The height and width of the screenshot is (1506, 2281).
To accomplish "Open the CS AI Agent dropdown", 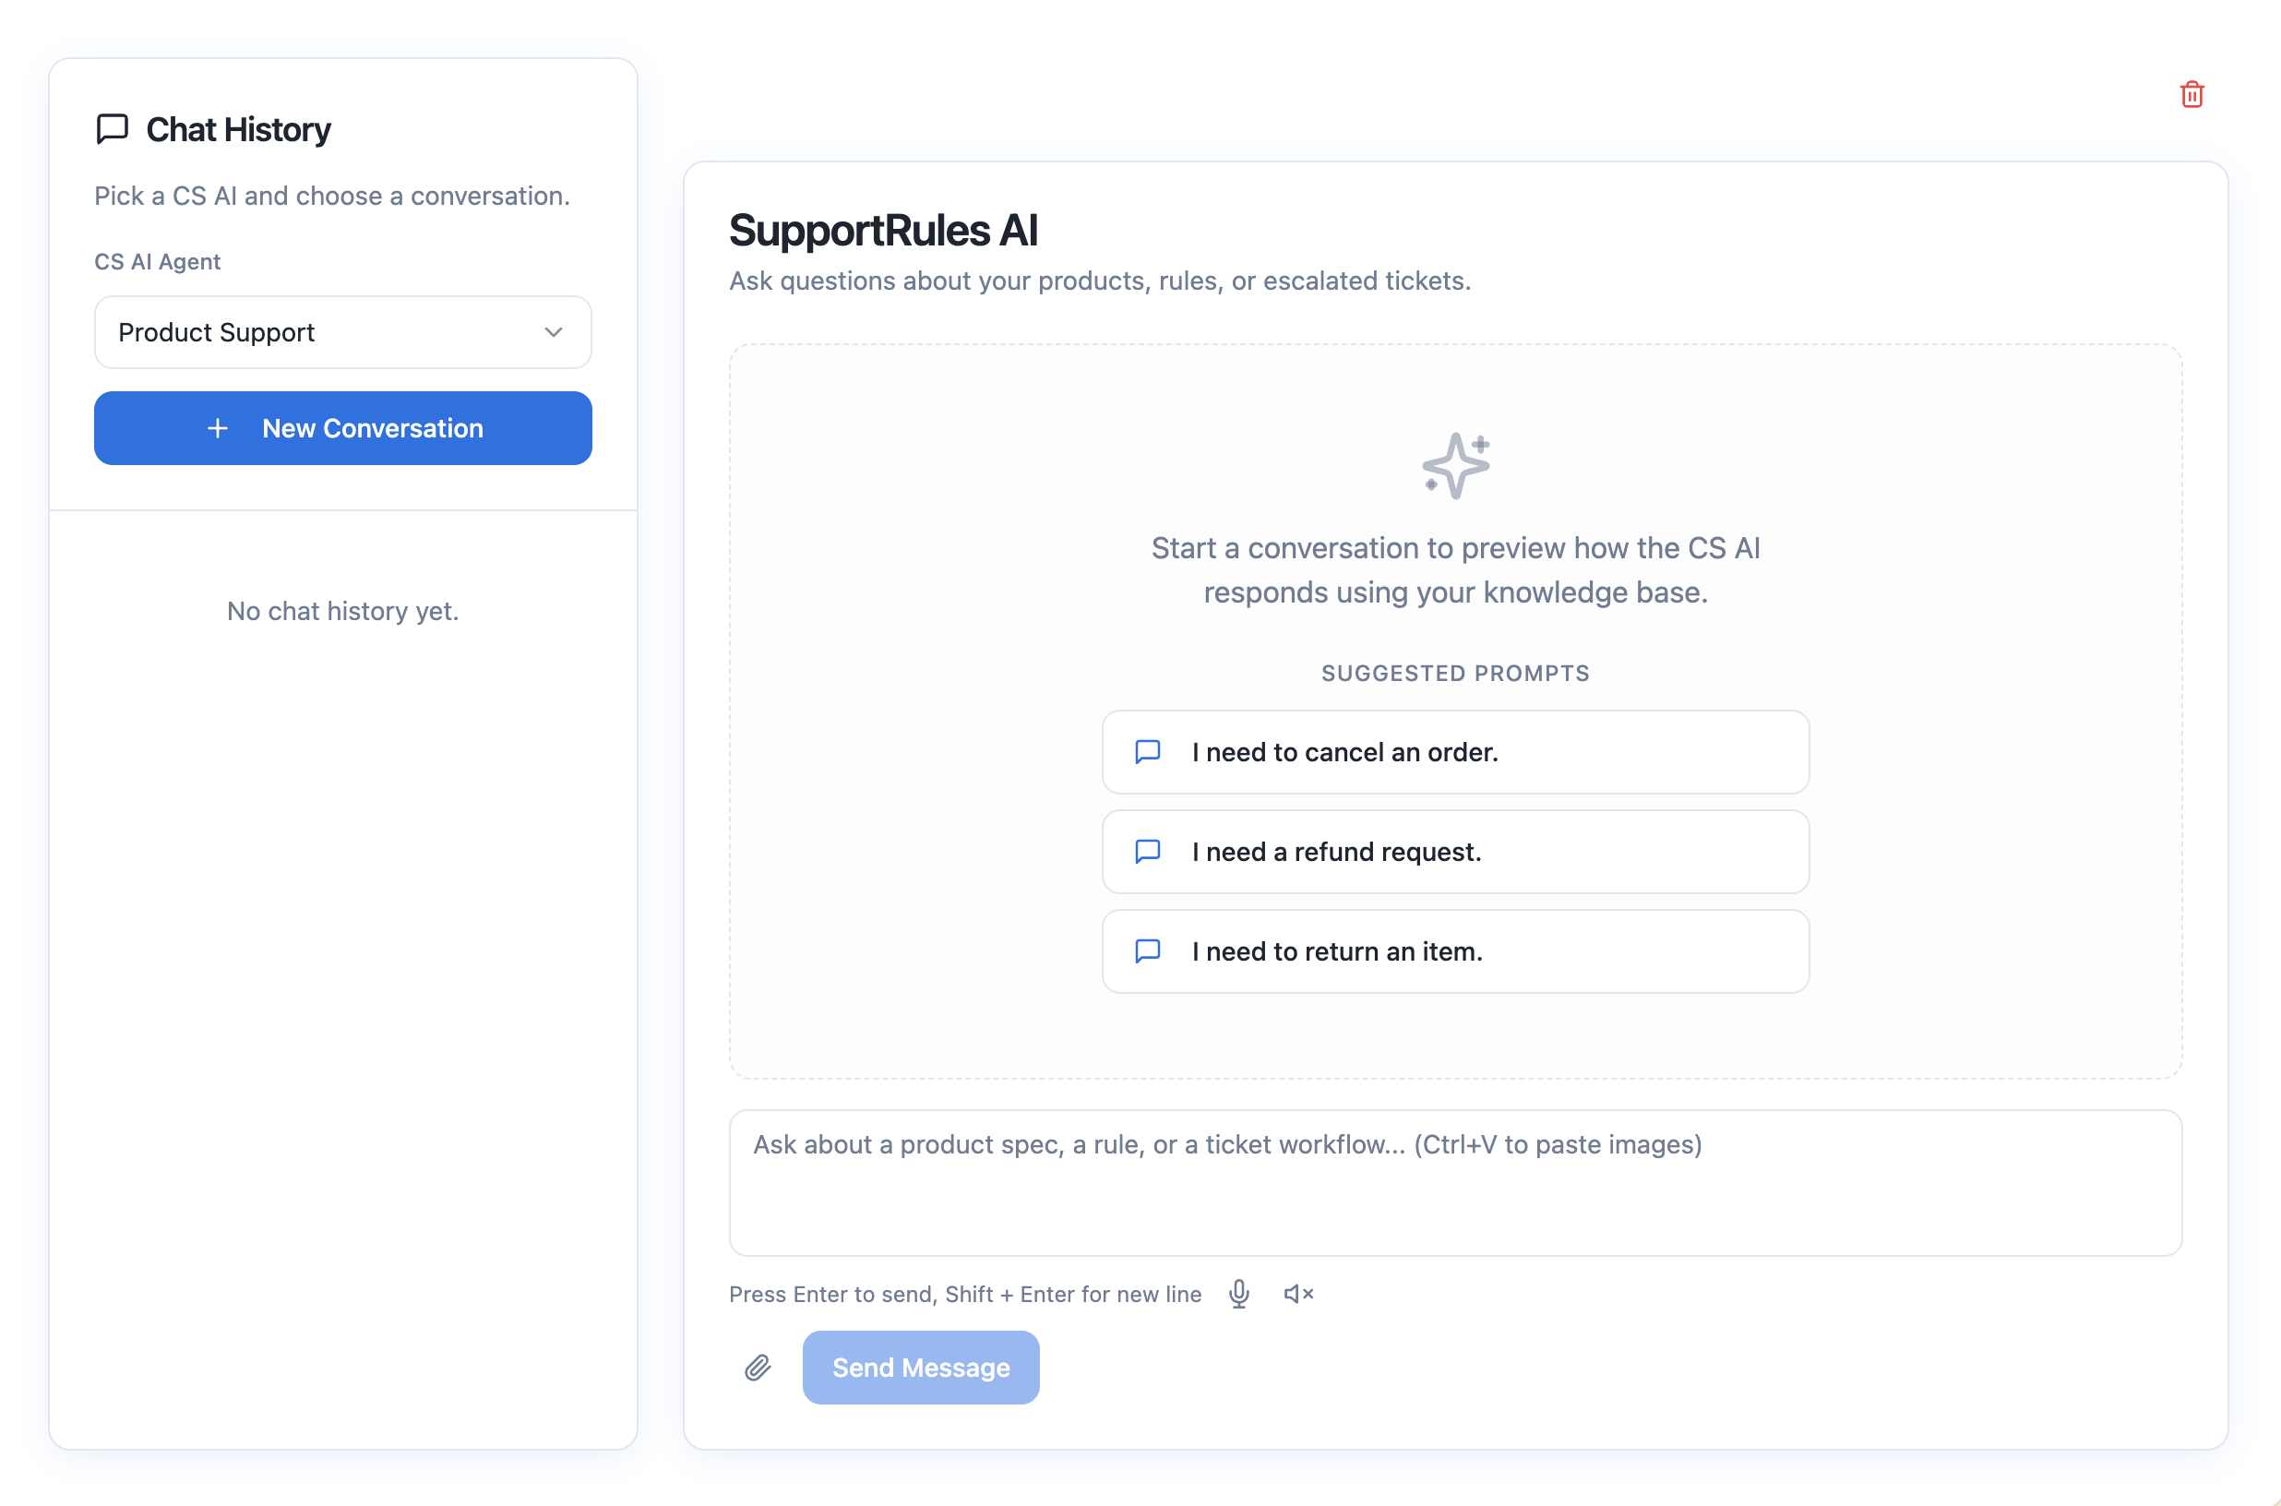I will click(x=343, y=332).
